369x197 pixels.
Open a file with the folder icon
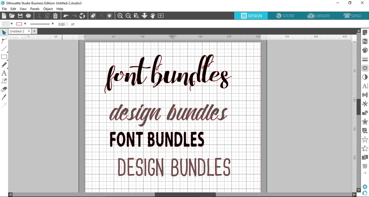point(12,16)
